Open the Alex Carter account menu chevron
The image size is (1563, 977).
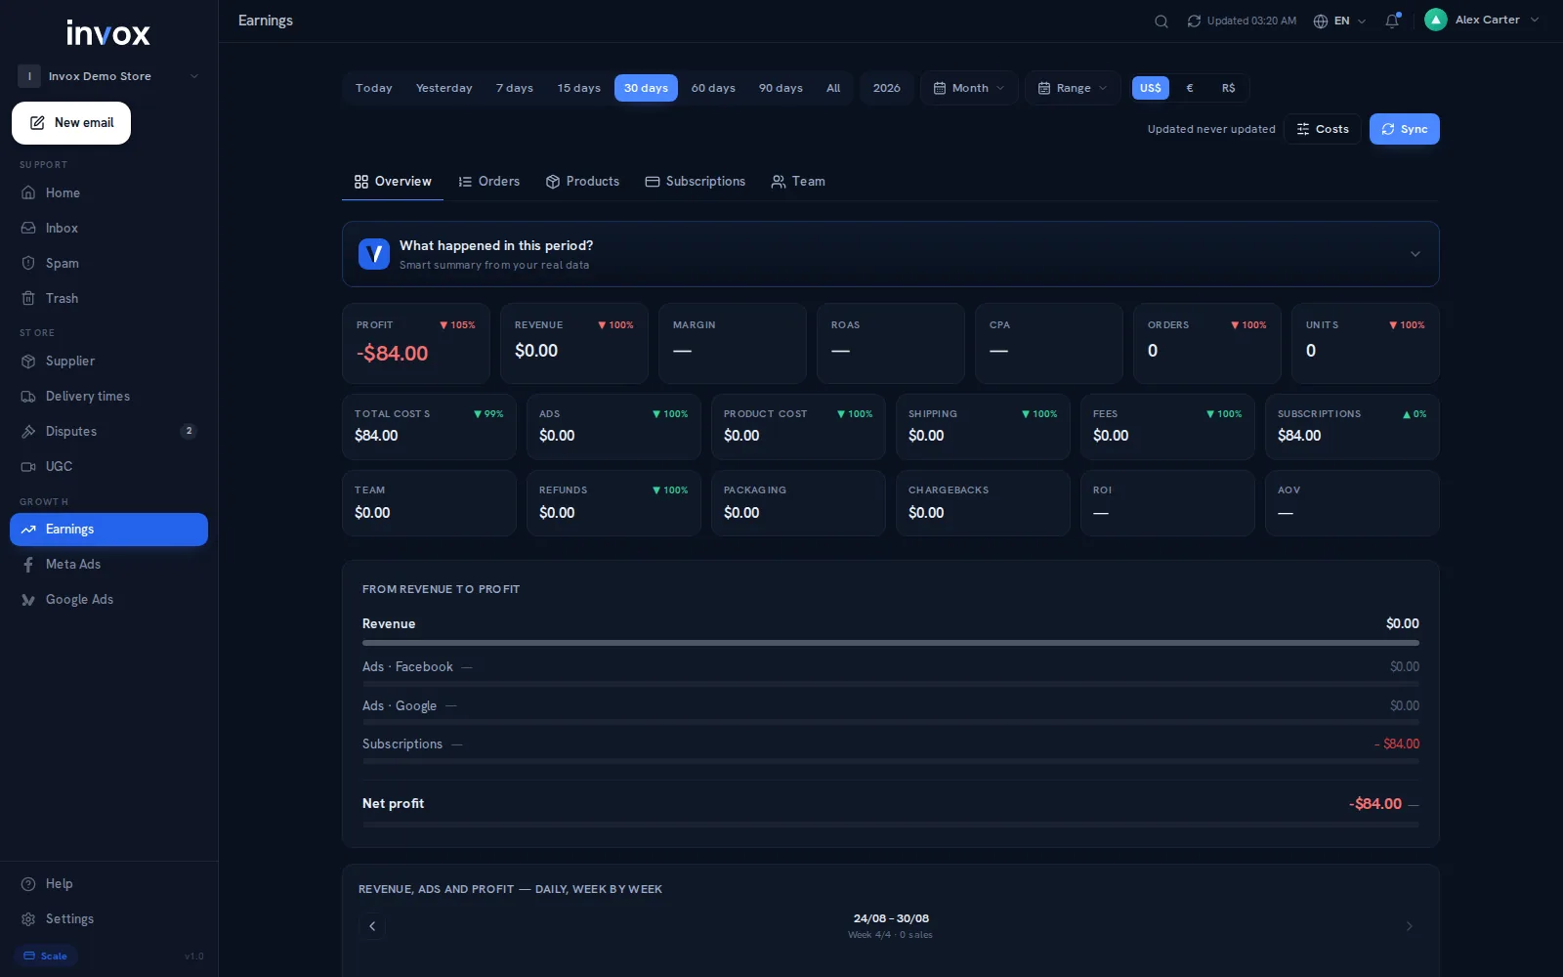(x=1535, y=20)
